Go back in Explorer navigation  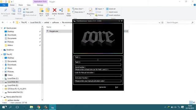(x=3, y=22)
